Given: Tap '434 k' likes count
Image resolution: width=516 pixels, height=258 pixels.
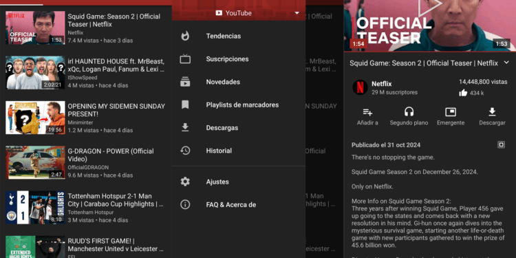Looking at the screenshot, I should [x=477, y=93].
